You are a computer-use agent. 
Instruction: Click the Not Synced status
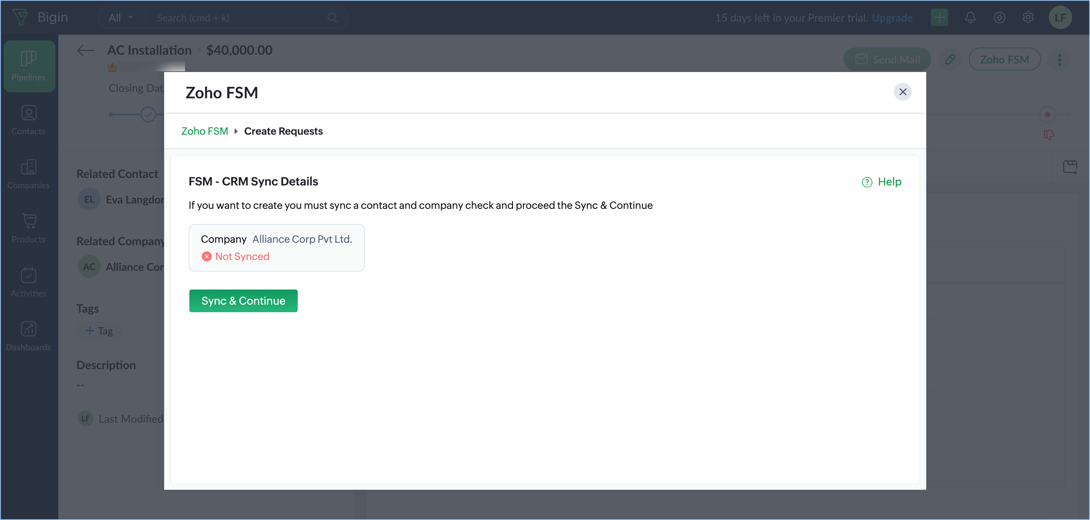pyautogui.click(x=236, y=256)
